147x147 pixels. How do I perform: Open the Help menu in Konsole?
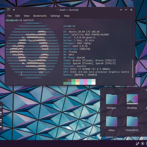(67, 16)
